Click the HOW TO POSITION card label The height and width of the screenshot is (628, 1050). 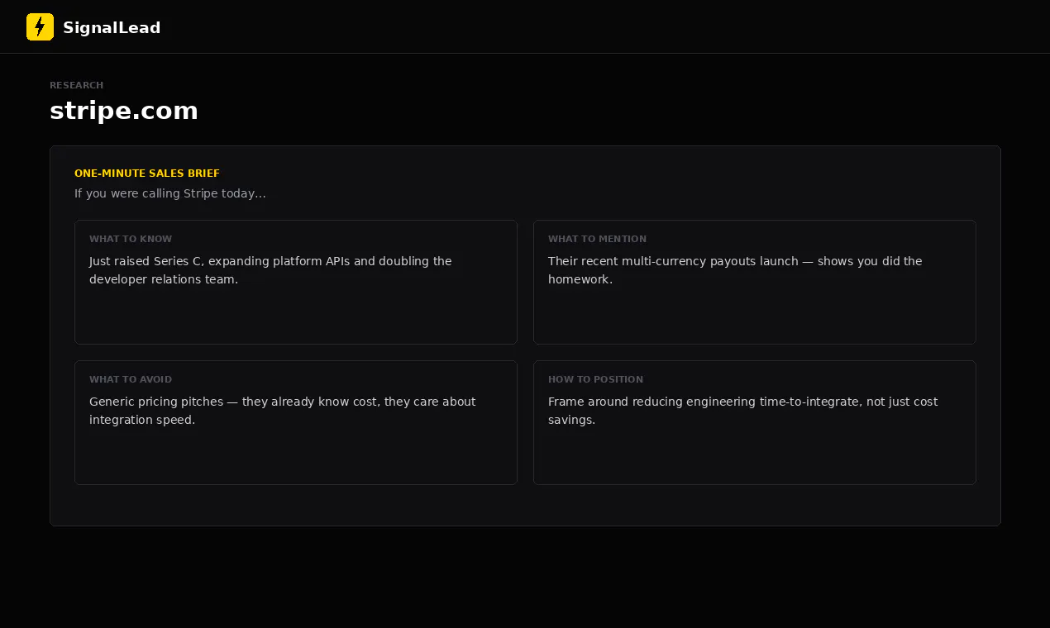tap(595, 379)
